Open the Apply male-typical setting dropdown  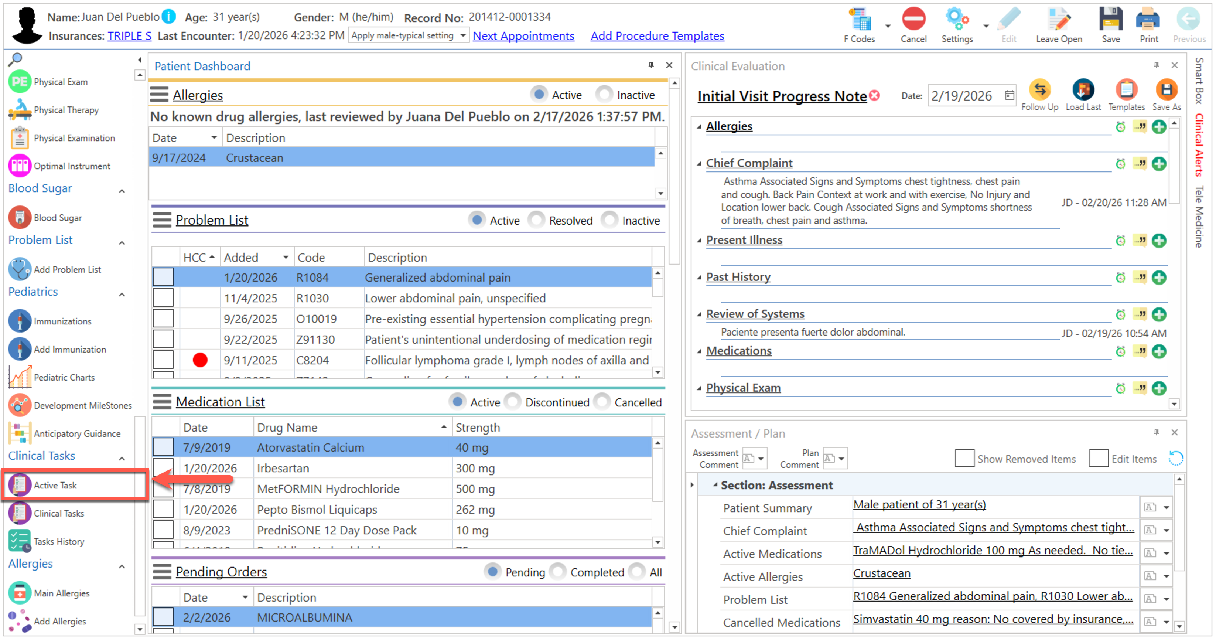[462, 35]
